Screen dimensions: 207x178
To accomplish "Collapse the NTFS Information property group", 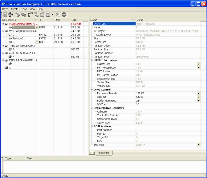I will click(92, 60).
